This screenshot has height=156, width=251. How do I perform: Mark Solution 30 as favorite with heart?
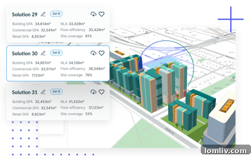click(x=102, y=53)
